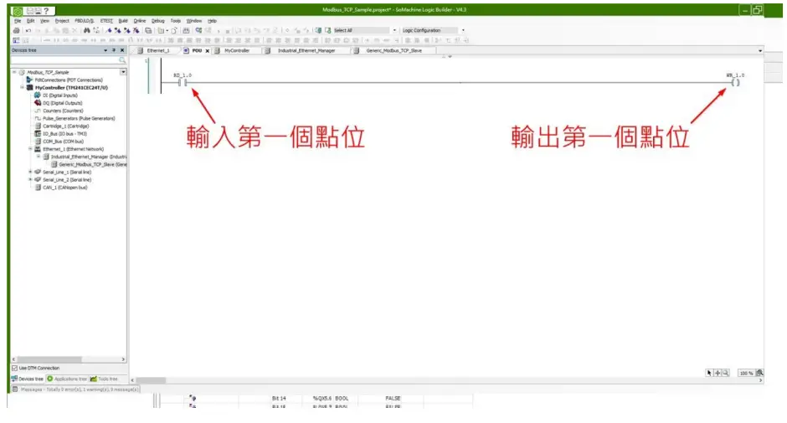Open the Debug menu
The width and height of the screenshot is (787, 423).
[158, 21]
